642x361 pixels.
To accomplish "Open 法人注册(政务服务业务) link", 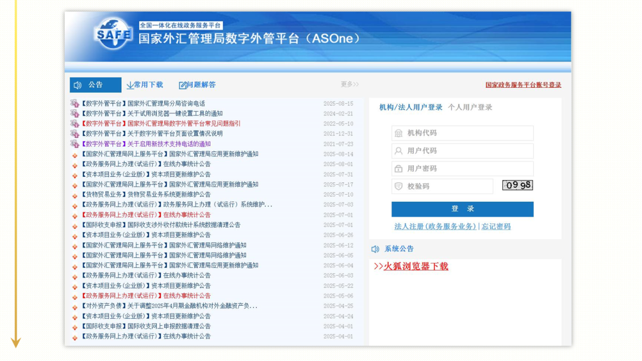I will tap(435, 226).
